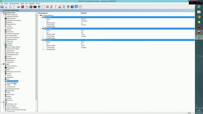This screenshot has height=114, width=203.
Task: Select Sensory tree item
Action: click(x=9, y=75)
